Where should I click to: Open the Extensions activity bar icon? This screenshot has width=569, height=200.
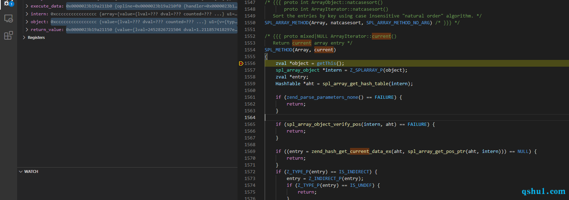pos(8,35)
